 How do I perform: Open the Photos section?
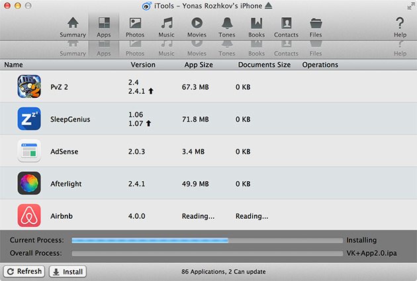[x=135, y=27]
